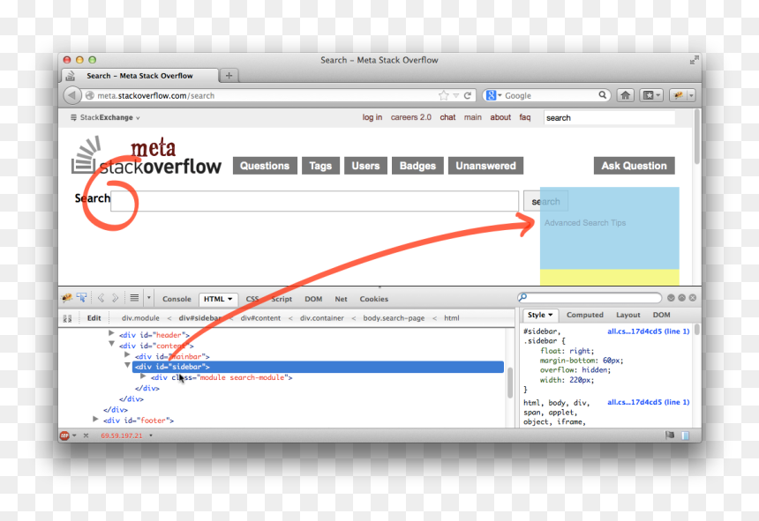Click Firebug panel forward arrow

click(x=115, y=298)
